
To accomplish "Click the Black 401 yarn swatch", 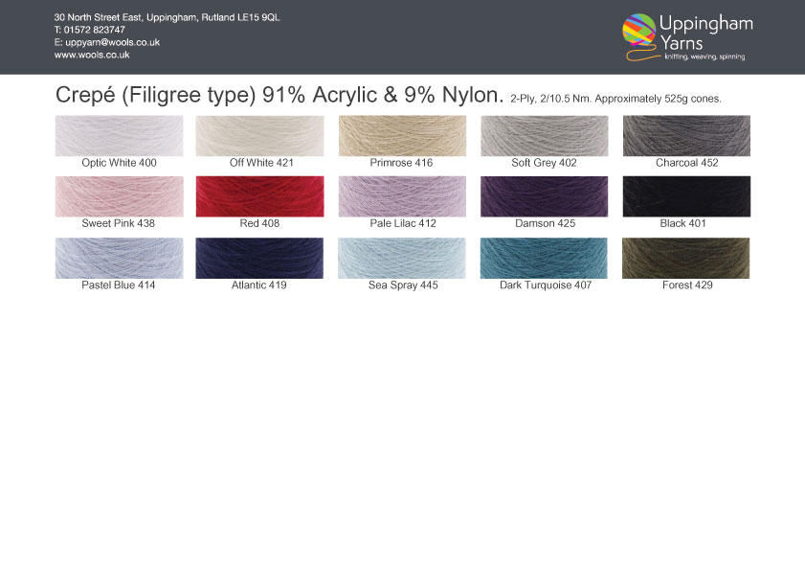I will pos(686,196).
